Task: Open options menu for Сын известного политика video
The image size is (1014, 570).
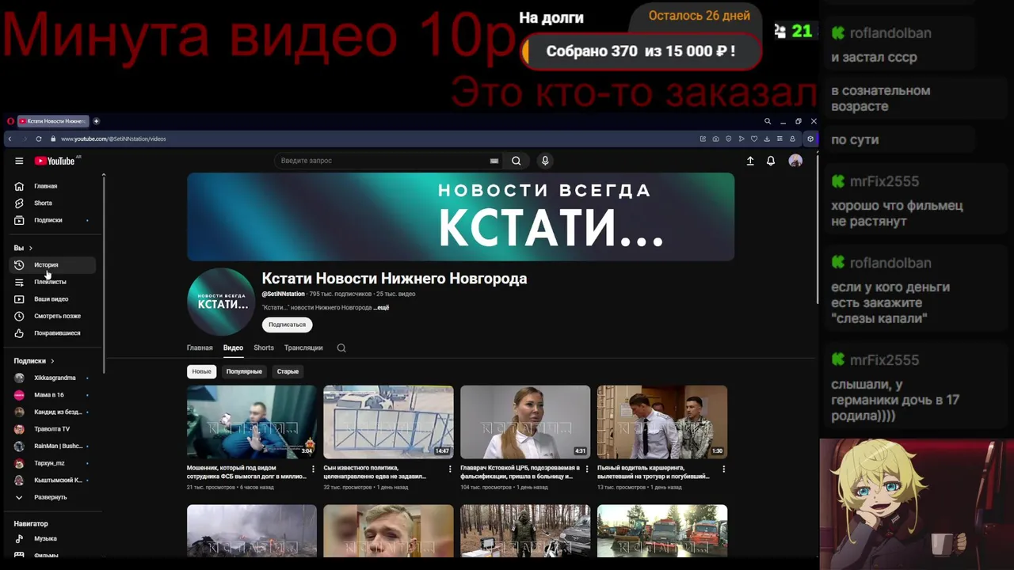Action: pos(450,469)
